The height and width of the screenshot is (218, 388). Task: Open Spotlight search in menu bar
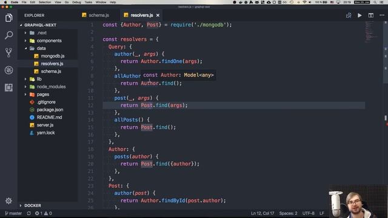point(375,2)
